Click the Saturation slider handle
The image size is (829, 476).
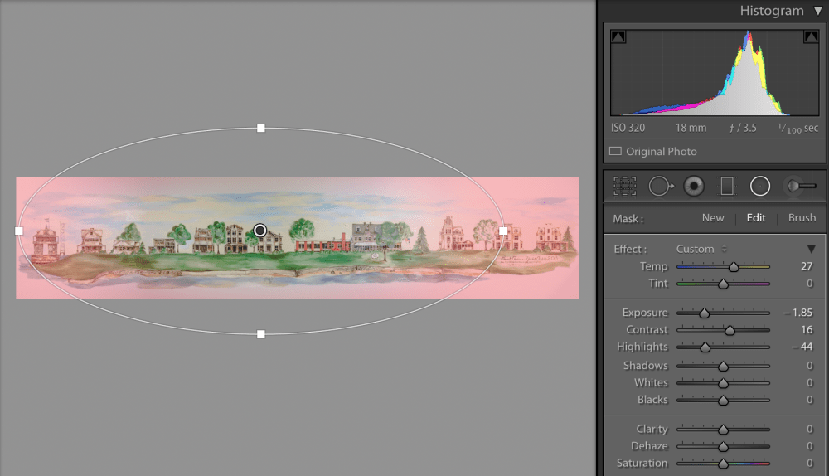tap(723, 464)
